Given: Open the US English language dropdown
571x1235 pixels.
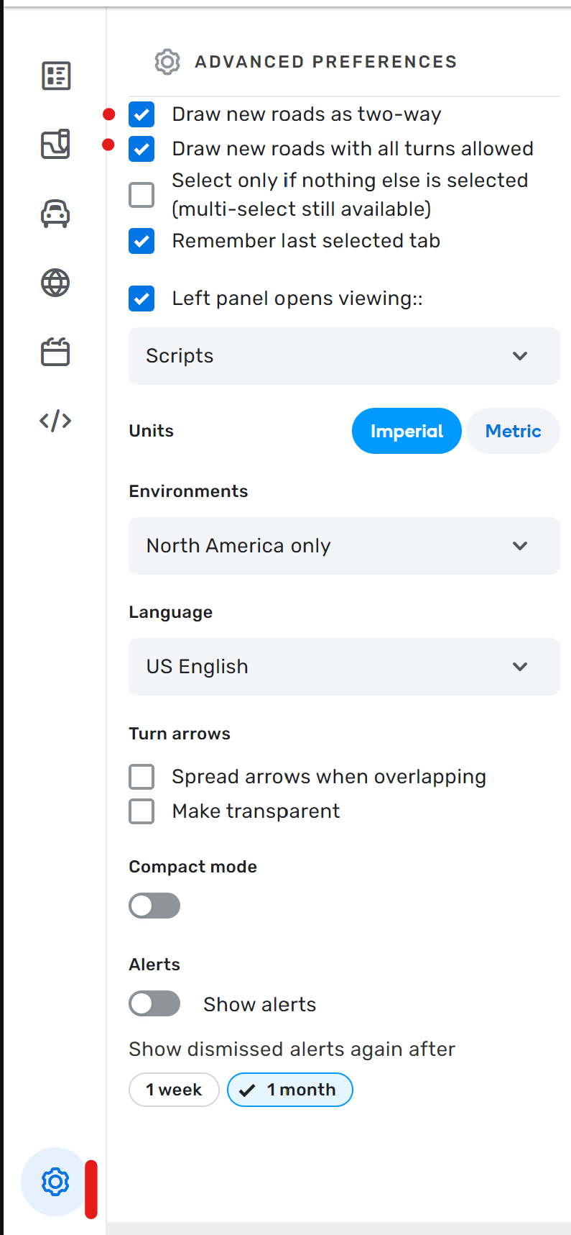Looking at the screenshot, I should pos(344,667).
